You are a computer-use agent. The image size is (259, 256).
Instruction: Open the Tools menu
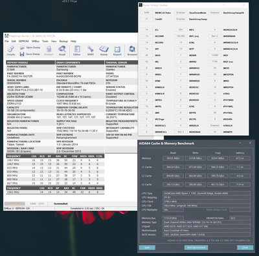[x=45, y=41]
